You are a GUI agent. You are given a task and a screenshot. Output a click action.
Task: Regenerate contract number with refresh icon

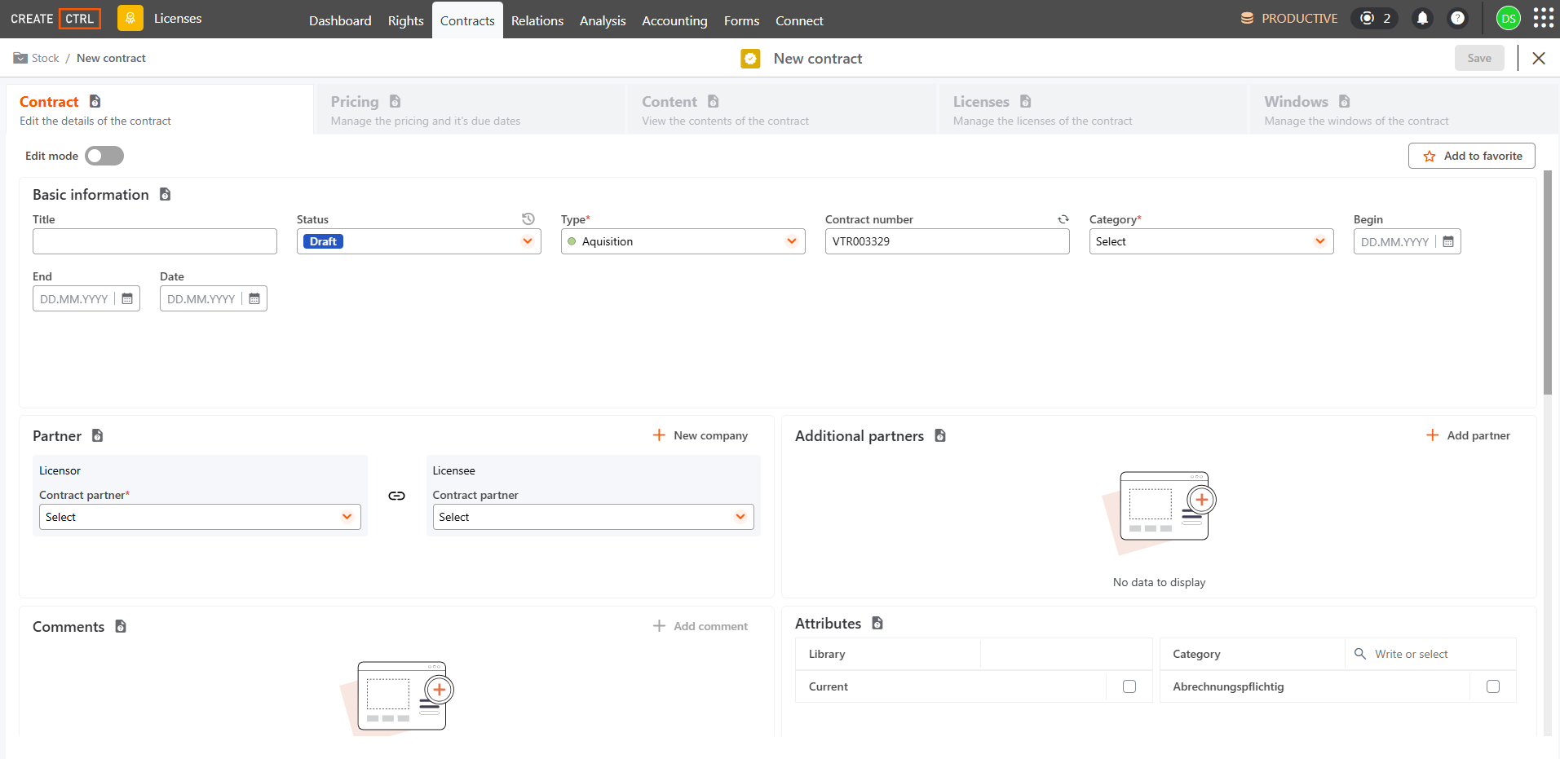[x=1063, y=219]
